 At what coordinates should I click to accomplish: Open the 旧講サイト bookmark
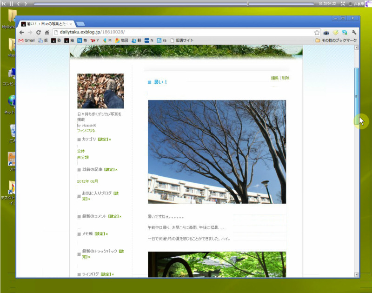coord(182,40)
